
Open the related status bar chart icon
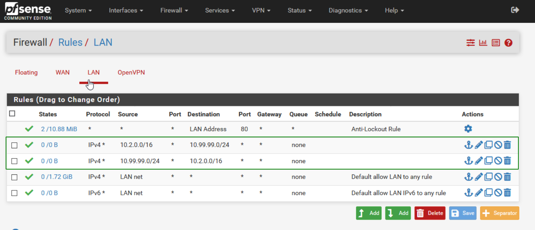pyautogui.click(x=483, y=43)
